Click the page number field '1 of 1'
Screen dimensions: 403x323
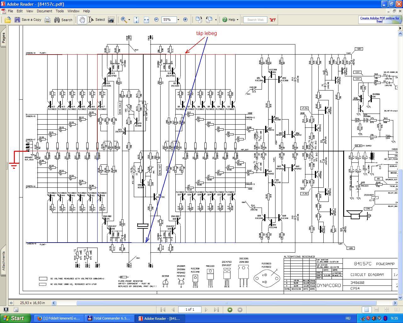(190, 310)
